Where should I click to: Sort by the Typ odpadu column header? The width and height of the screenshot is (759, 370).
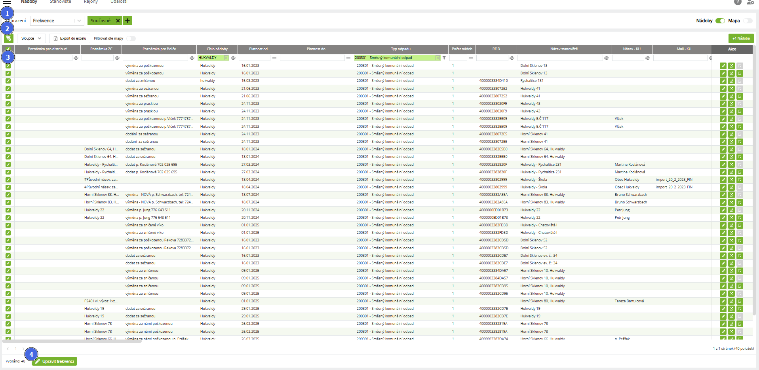[401, 49]
